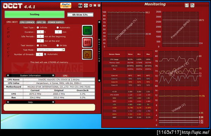211x136 pixels.
Task: Click the Number of threads field
Action: tap(39, 54)
